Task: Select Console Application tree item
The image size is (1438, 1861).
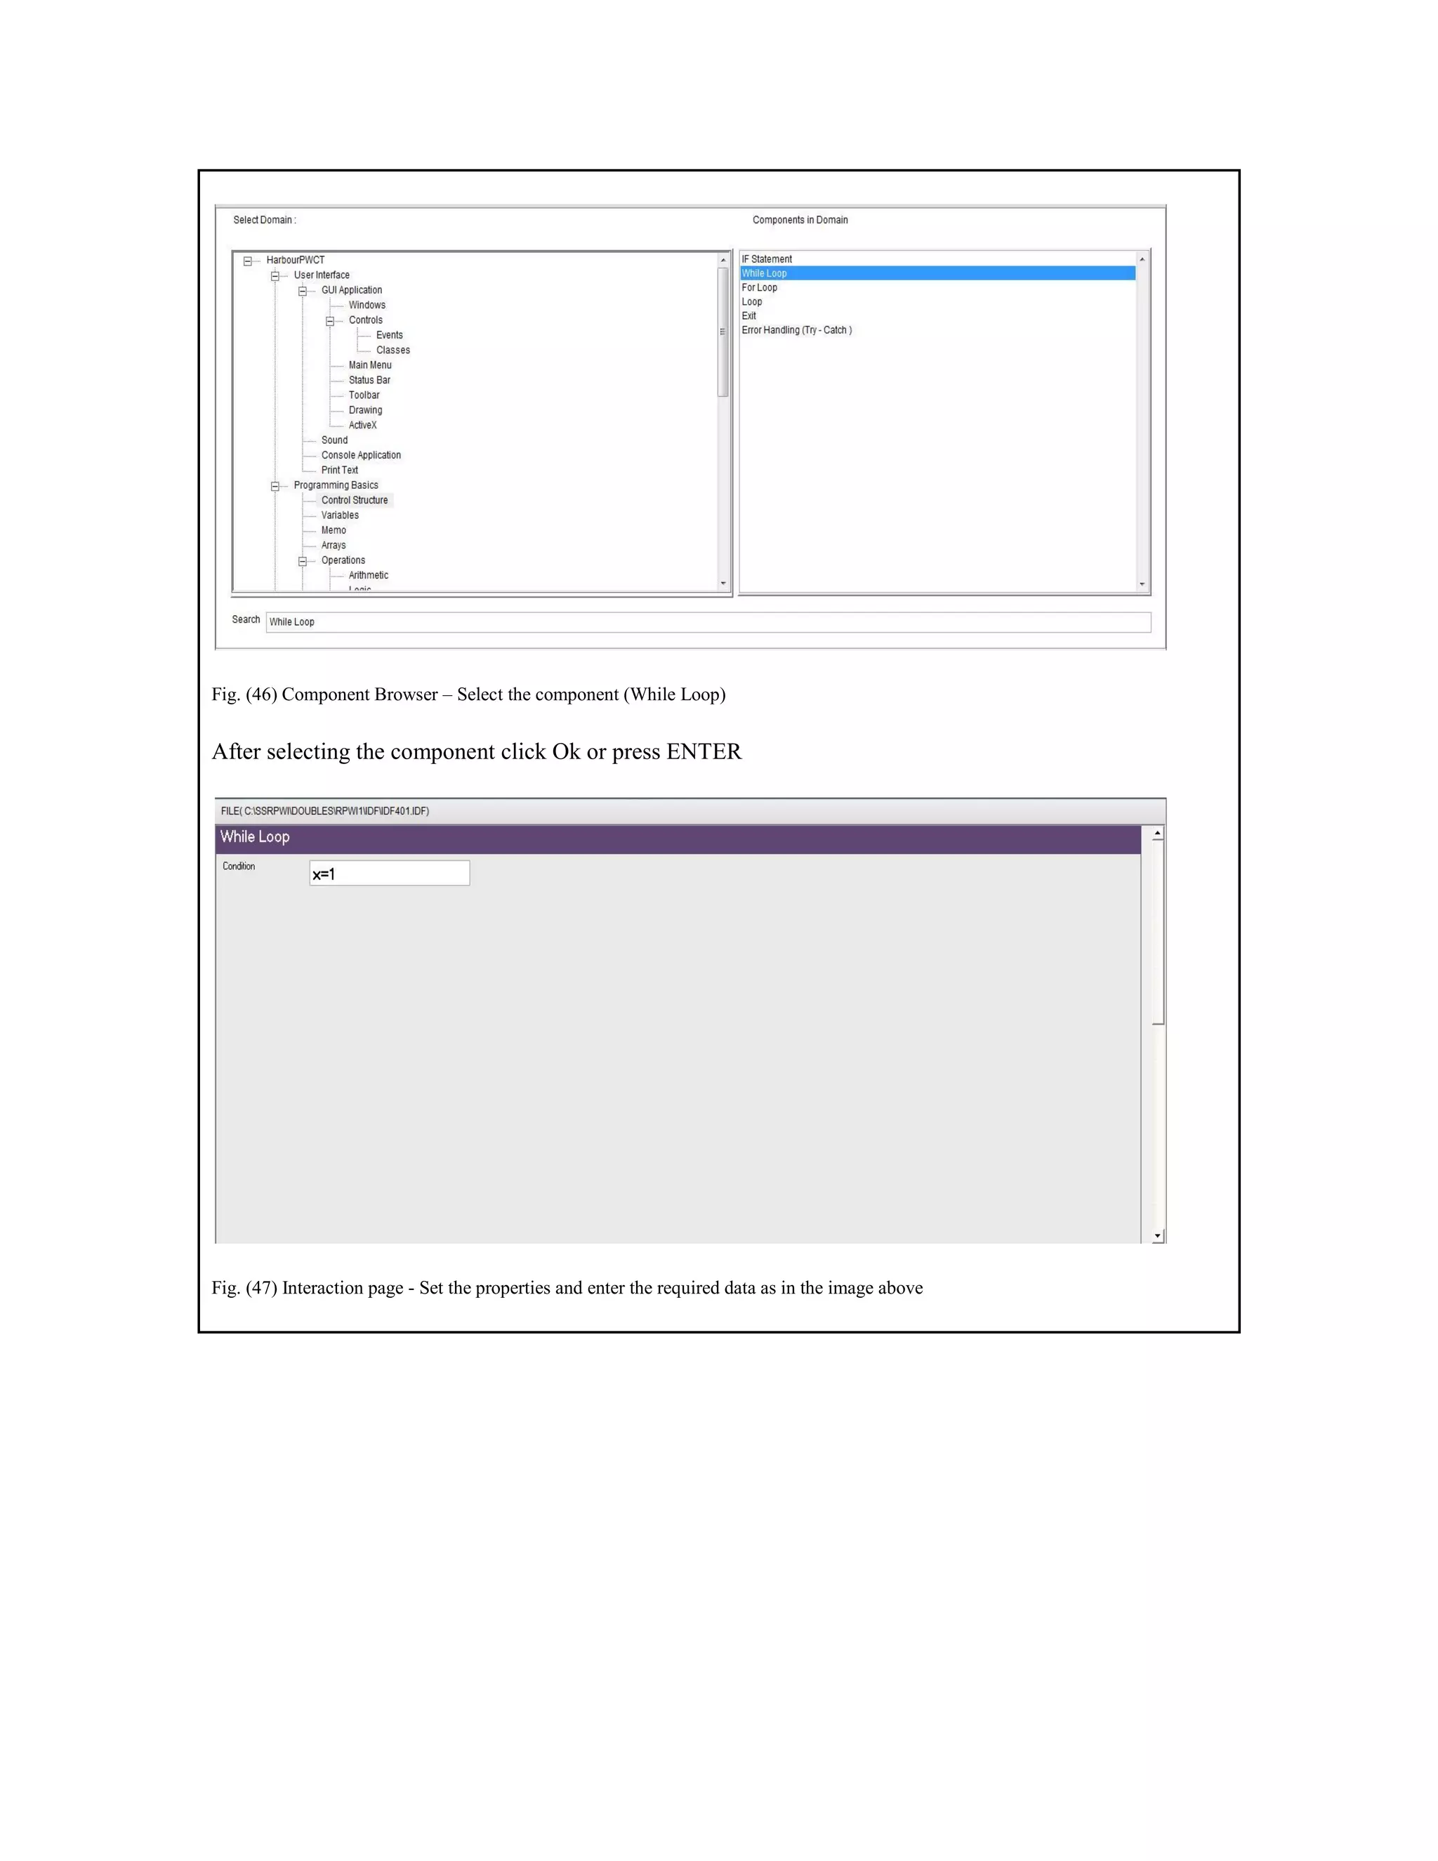Action: pyautogui.click(x=360, y=455)
